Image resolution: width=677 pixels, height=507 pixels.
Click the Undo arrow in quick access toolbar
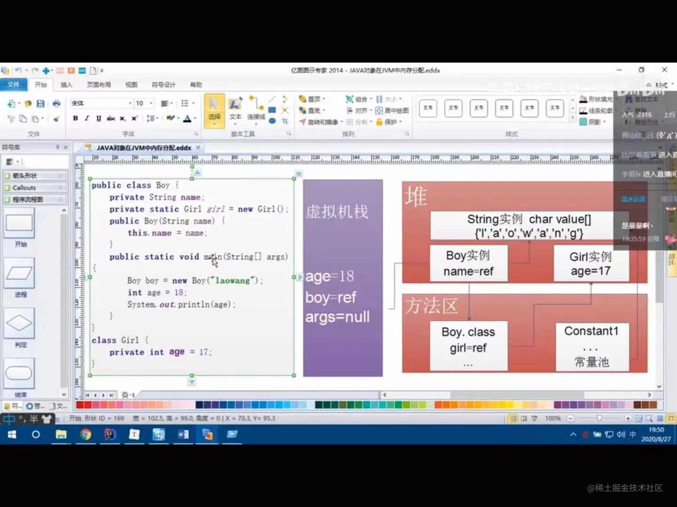18,70
